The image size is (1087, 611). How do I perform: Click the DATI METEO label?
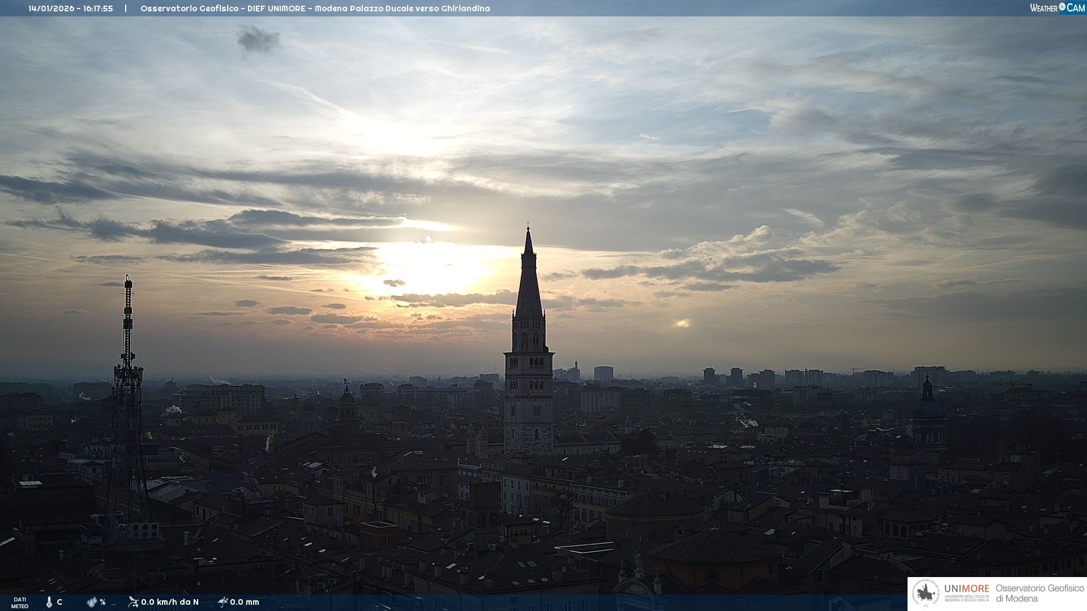tap(20, 603)
